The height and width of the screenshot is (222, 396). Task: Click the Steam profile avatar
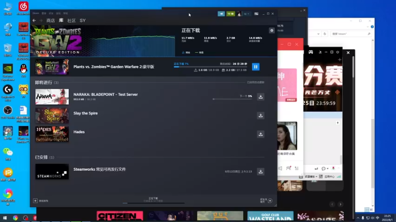point(239,14)
